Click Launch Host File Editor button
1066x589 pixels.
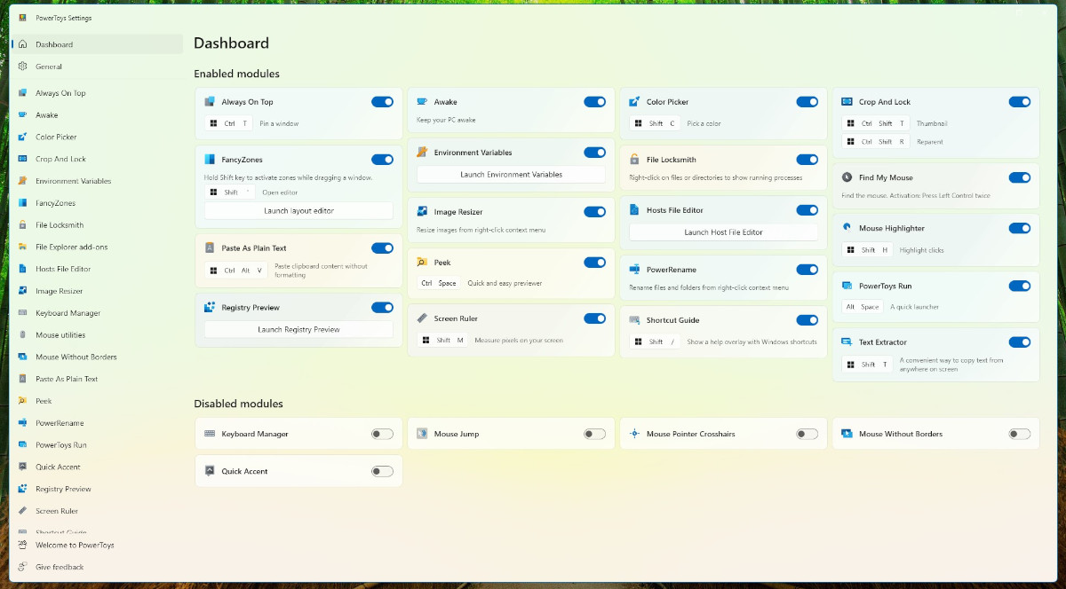(x=723, y=232)
